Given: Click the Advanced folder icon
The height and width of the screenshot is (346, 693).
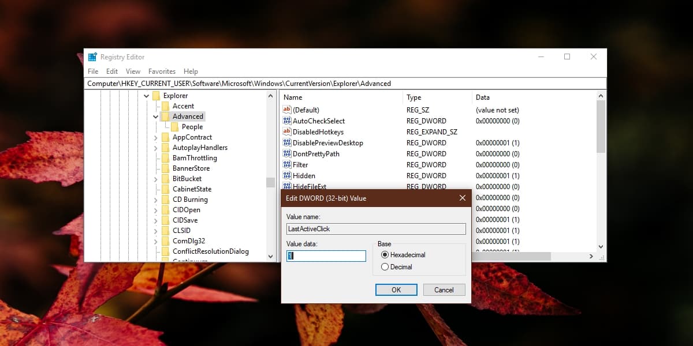Looking at the screenshot, I should [x=165, y=116].
